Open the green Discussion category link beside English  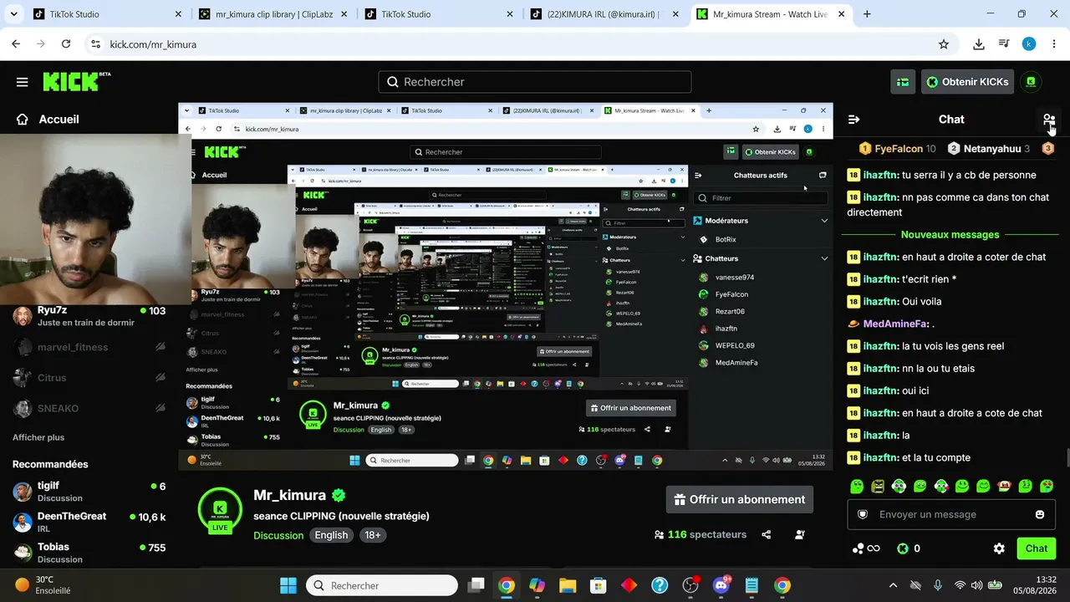click(278, 535)
